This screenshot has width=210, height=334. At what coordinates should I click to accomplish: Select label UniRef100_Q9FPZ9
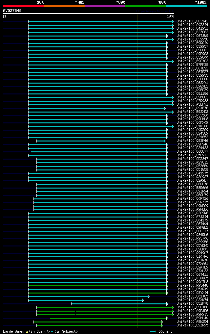pyautogui.click(x=192, y=90)
